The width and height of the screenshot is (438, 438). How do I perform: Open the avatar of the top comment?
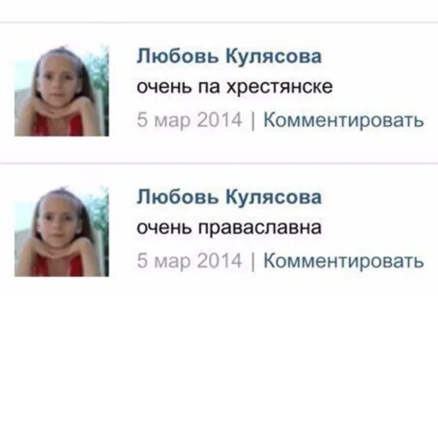62,91
